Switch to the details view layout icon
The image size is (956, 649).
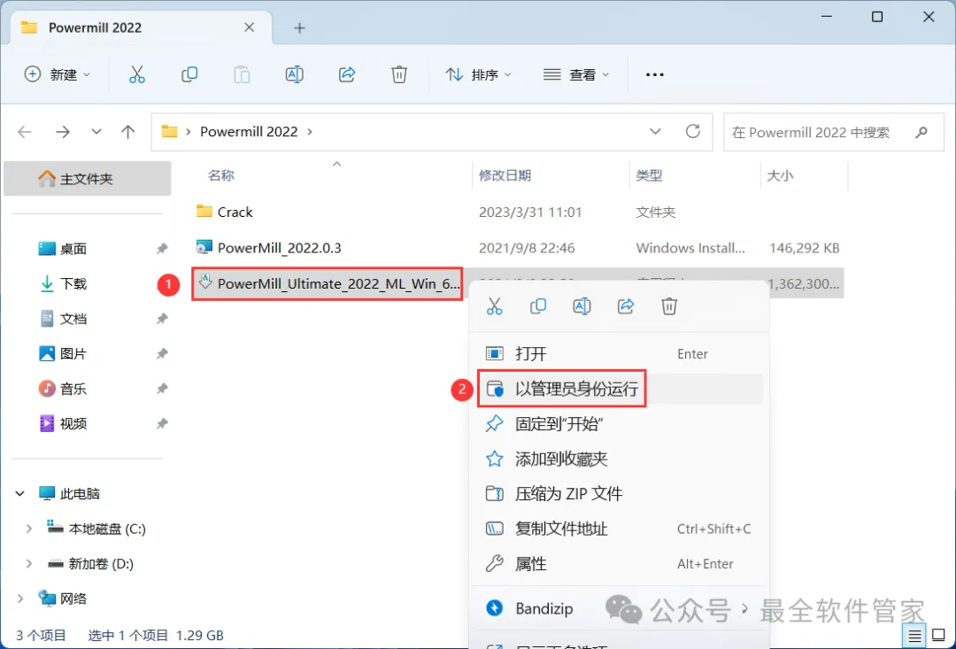pyautogui.click(x=914, y=637)
